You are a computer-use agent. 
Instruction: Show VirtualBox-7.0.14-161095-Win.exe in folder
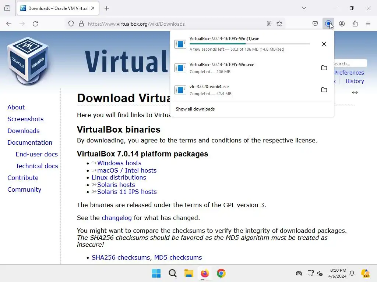[x=324, y=68]
